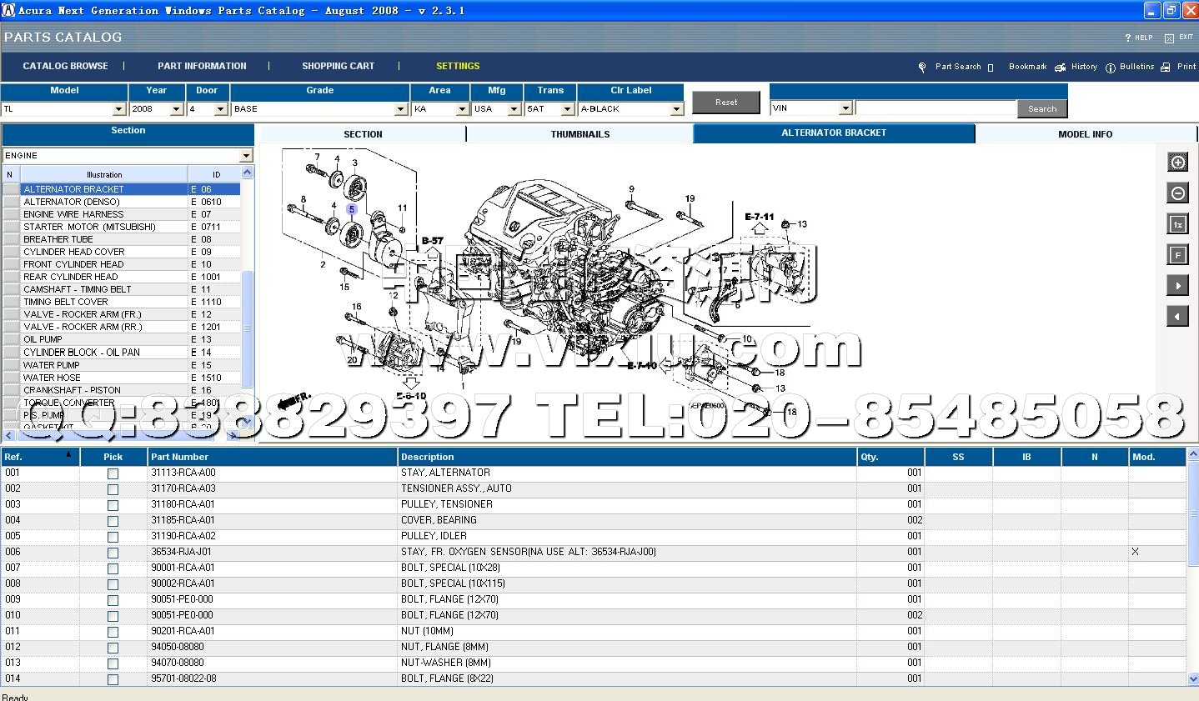Open the SHOPPING CART menu
Image resolution: width=1199 pixels, height=701 pixels.
point(338,66)
